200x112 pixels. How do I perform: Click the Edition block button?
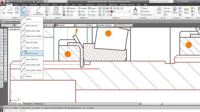(167, 12)
